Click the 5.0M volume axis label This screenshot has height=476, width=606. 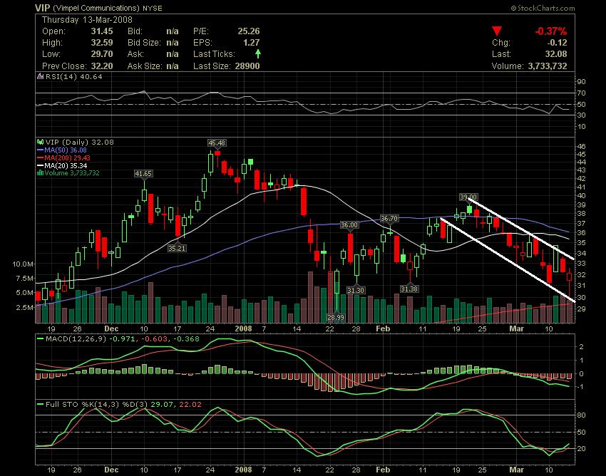24,293
